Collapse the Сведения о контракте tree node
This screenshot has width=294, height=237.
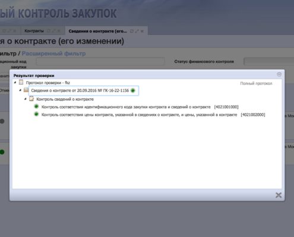click(20, 90)
